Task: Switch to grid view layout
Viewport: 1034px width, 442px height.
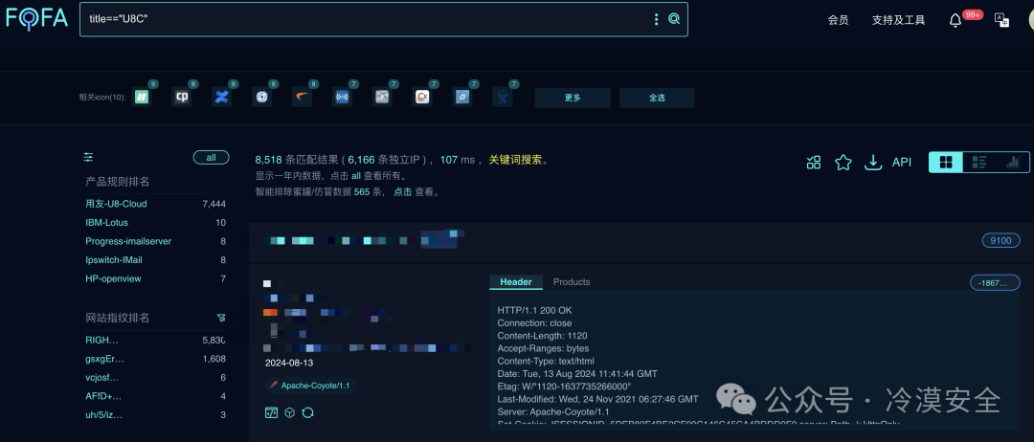Action: (946, 162)
